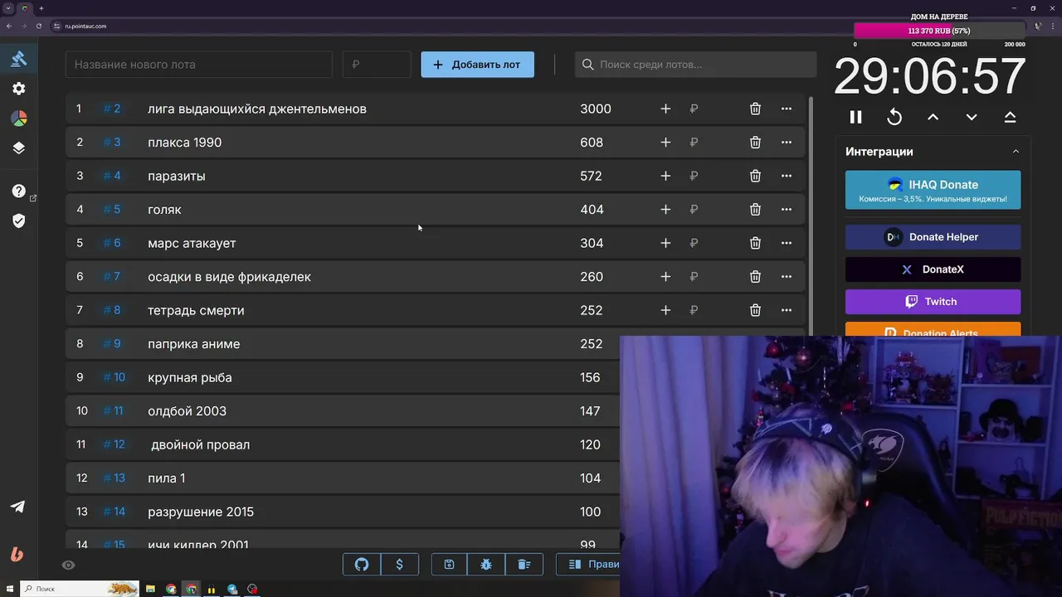The width and height of the screenshot is (1062, 597).
Task: Pause the auction timer
Action: [855, 118]
